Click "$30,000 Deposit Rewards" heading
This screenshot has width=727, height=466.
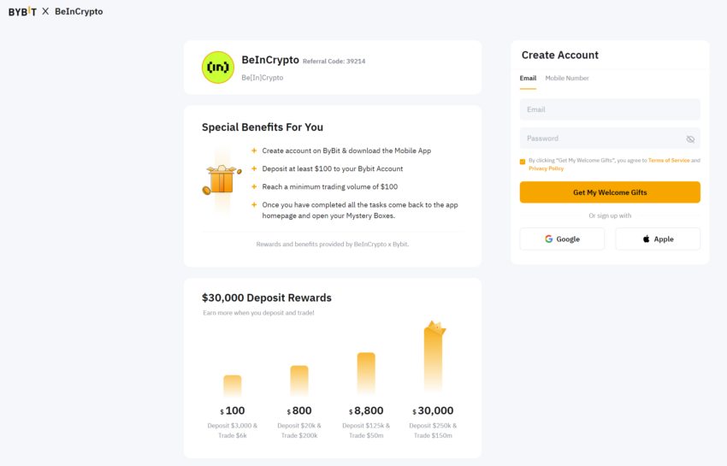point(267,298)
